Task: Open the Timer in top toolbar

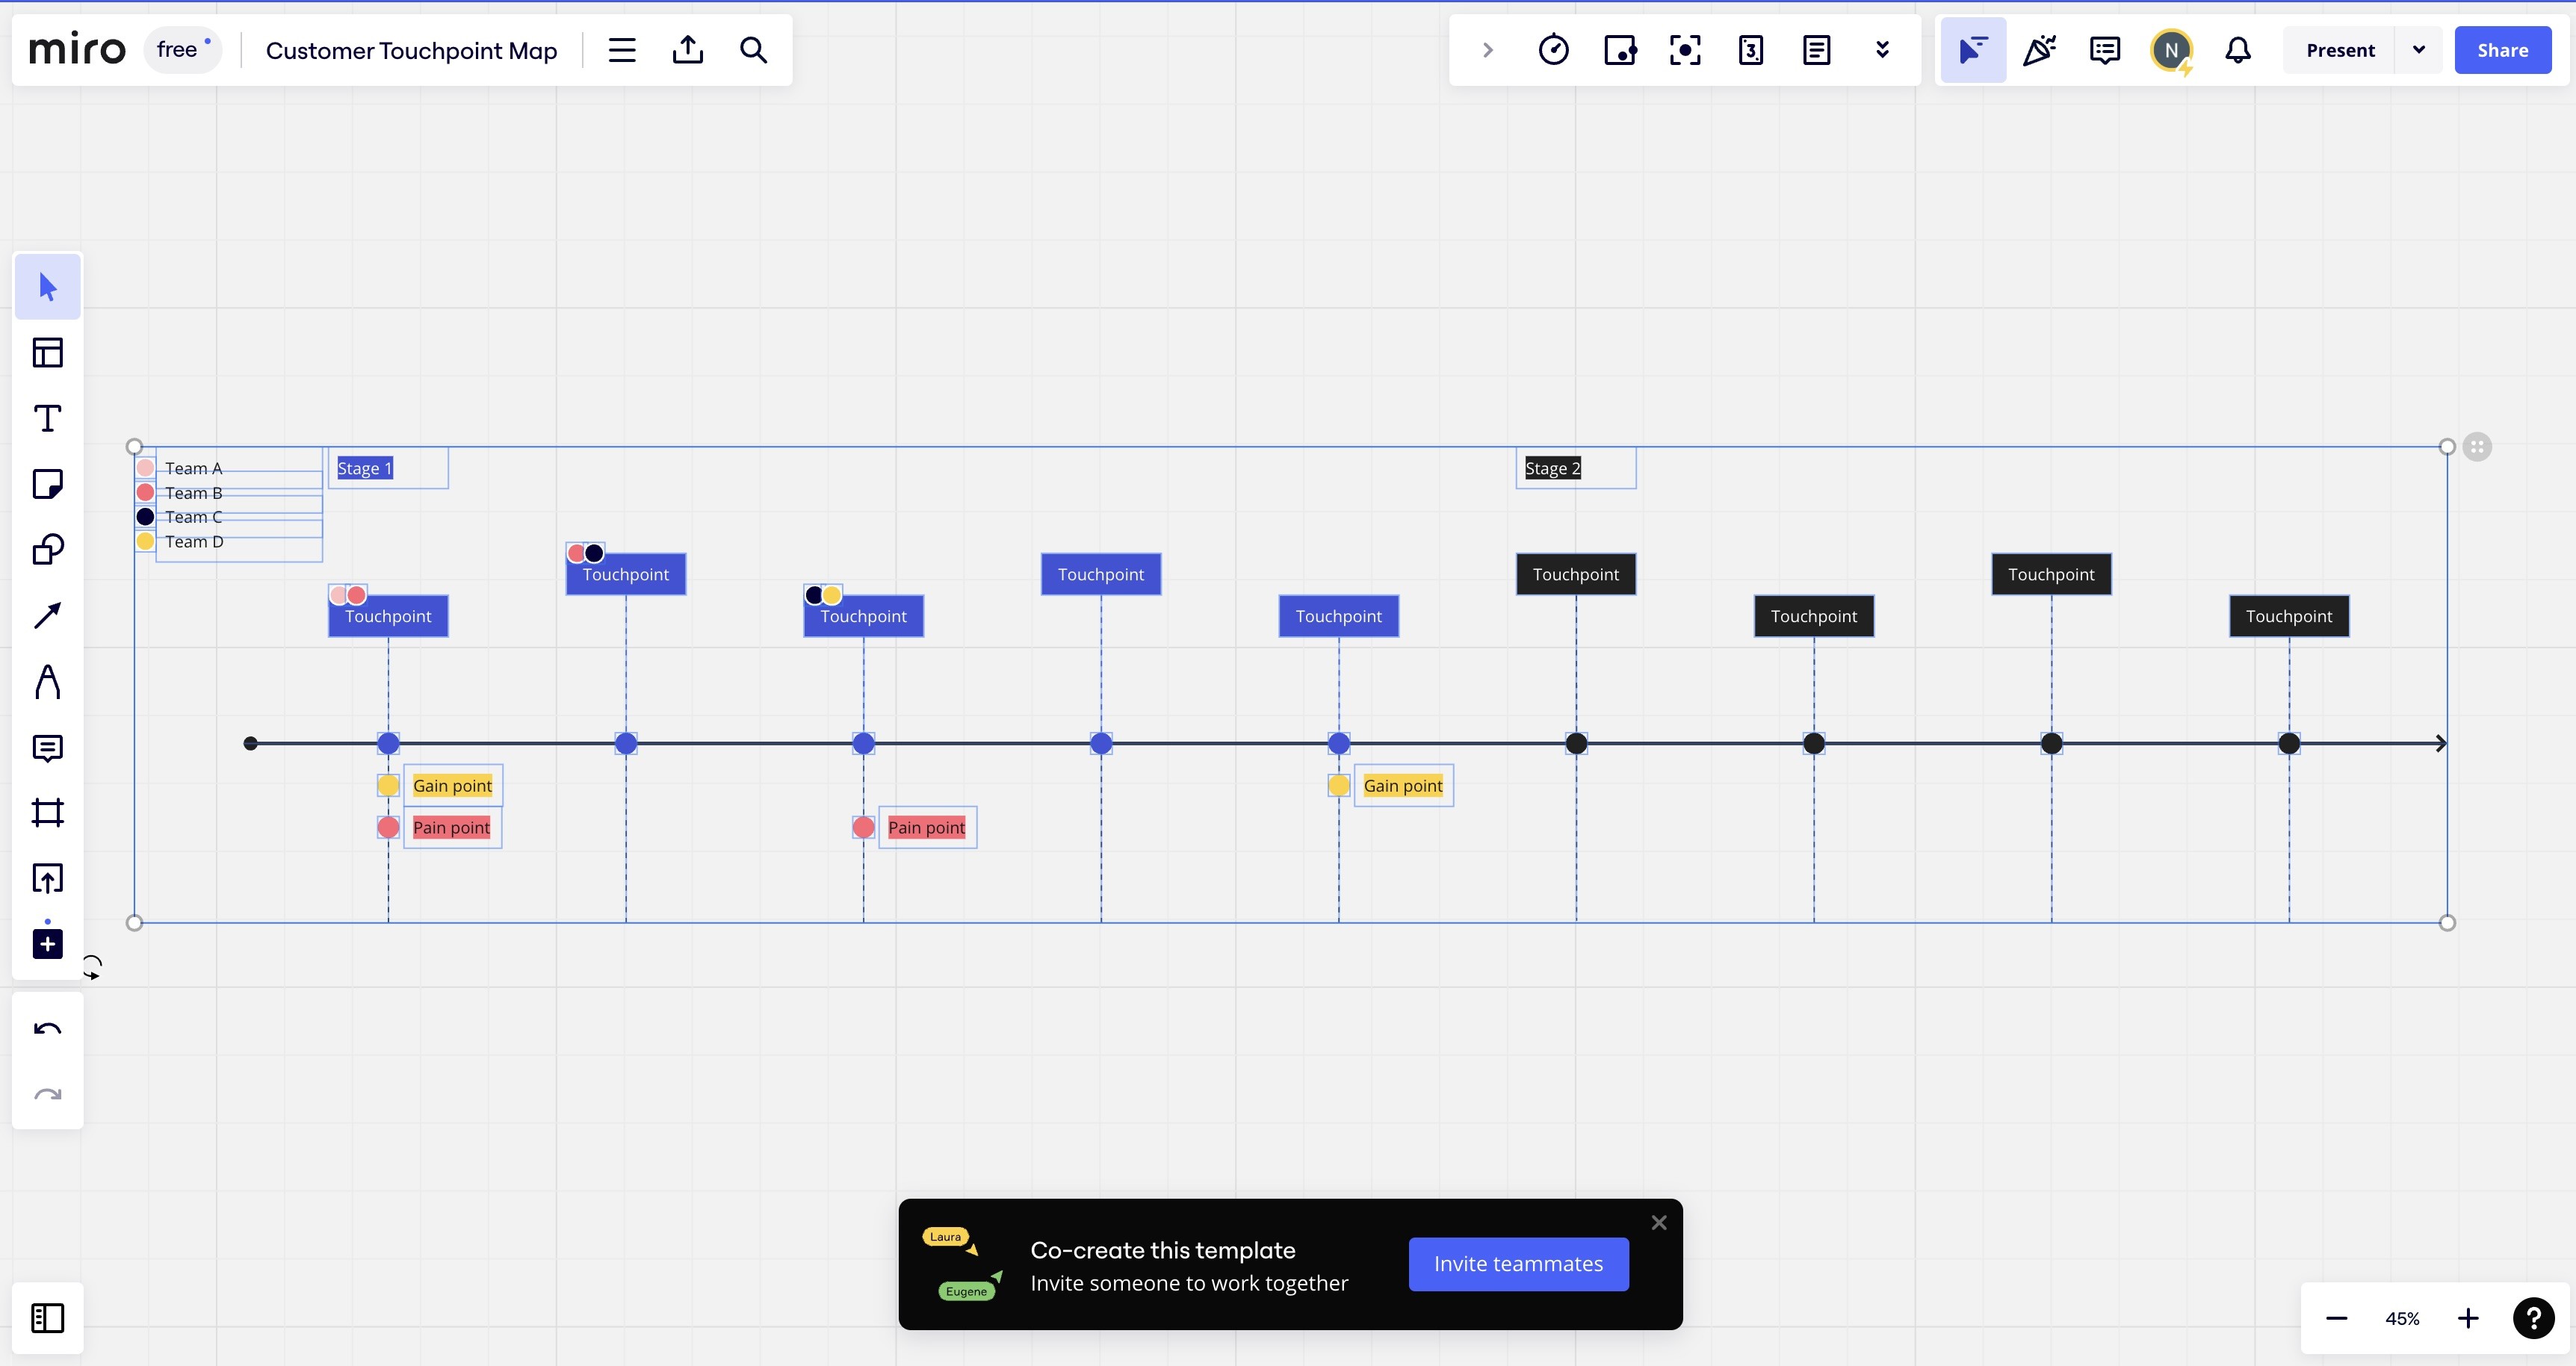Action: [x=1553, y=50]
